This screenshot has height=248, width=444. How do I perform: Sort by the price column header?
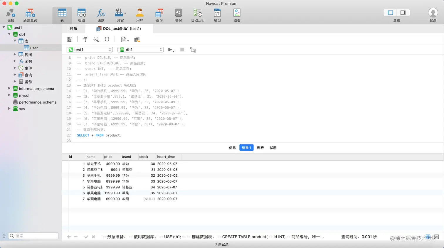click(x=112, y=157)
